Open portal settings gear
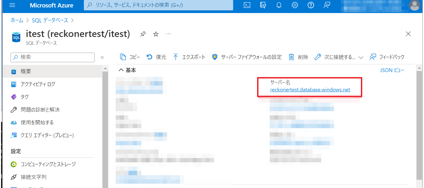The width and height of the screenshot is (424, 188). click(x=295, y=5)
